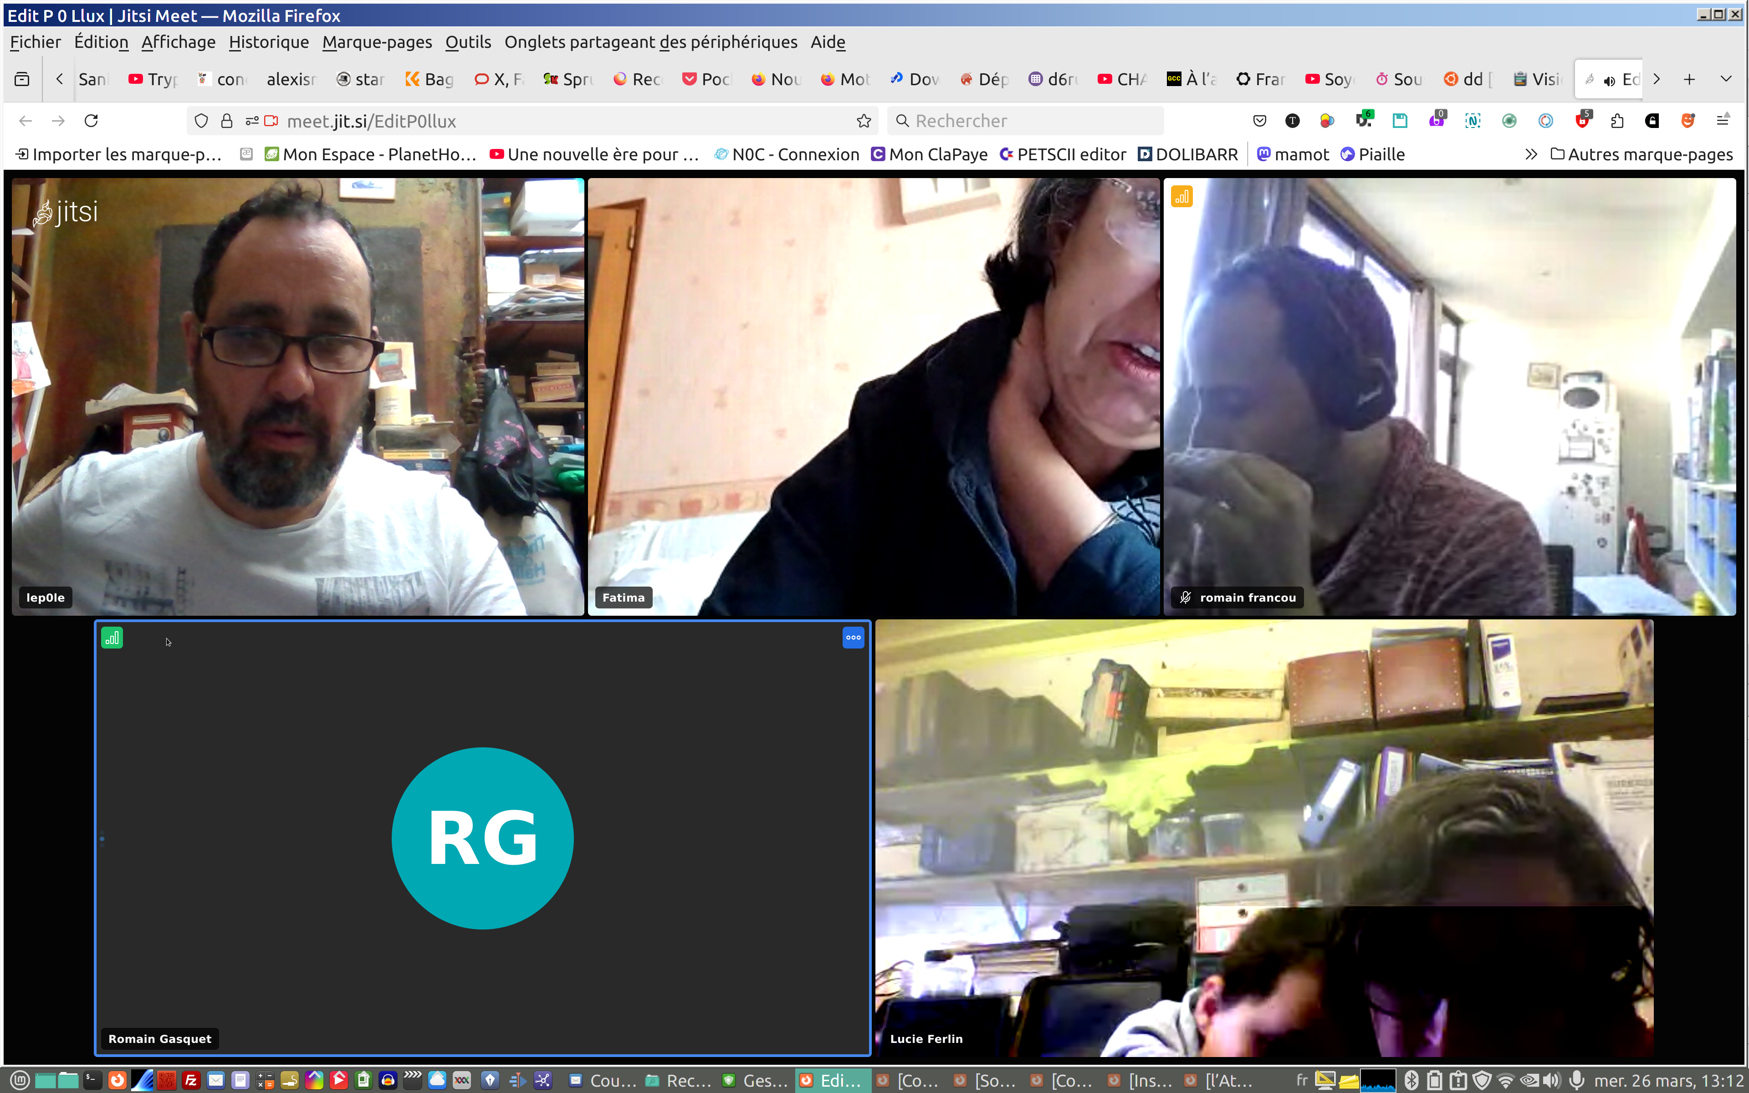Bookmark the page with the star icon
The image size is (1749, 1093).
click(864, 121)
